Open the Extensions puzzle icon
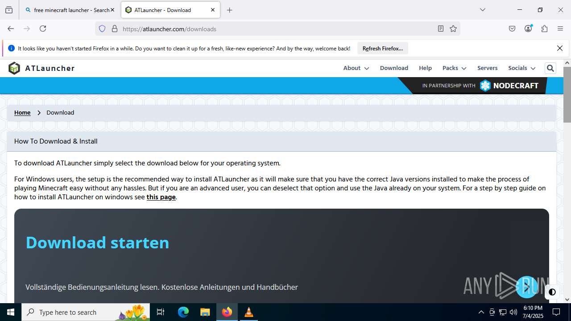Image resolution: width=571 pixels, height=321 pixels. tap(544, 29)
